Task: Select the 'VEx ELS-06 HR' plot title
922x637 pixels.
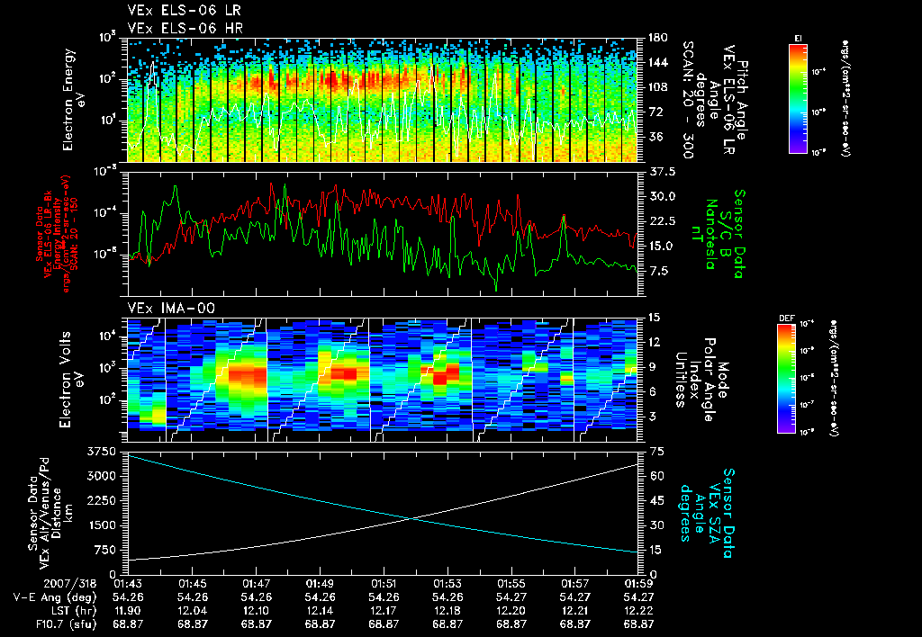Action: tap(185, 28)
